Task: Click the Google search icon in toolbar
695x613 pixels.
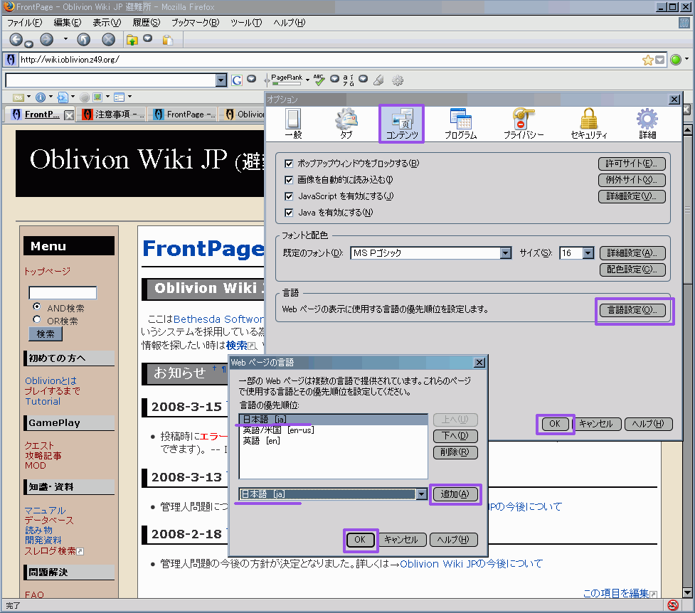Action: click(x=236, y=80)
